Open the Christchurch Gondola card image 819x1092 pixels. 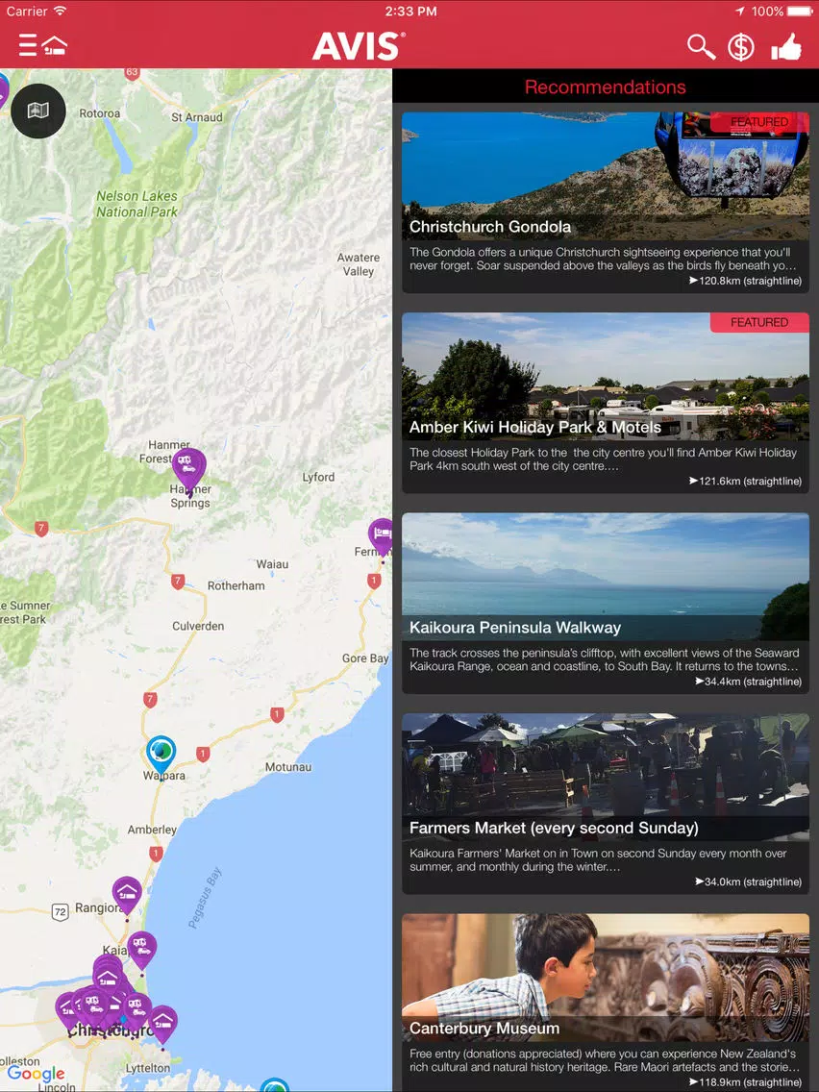point(606,176)
